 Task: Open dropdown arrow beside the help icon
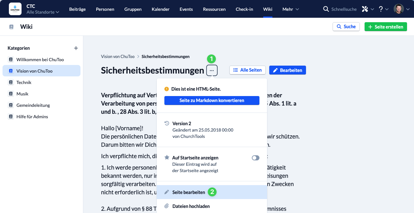coord(387,9)
